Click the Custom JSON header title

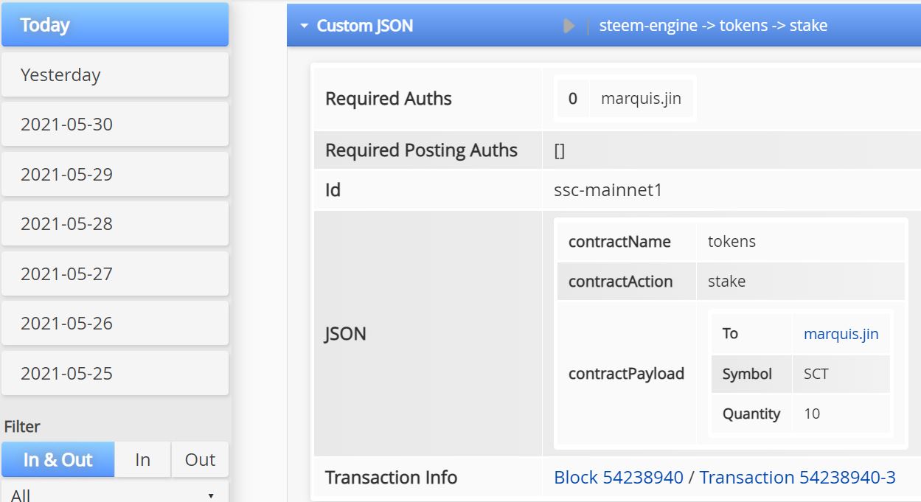tap(364, 26)
